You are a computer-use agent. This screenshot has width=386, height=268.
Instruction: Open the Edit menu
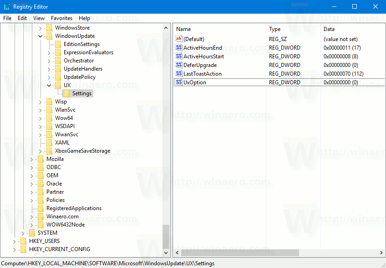point(22,18)
